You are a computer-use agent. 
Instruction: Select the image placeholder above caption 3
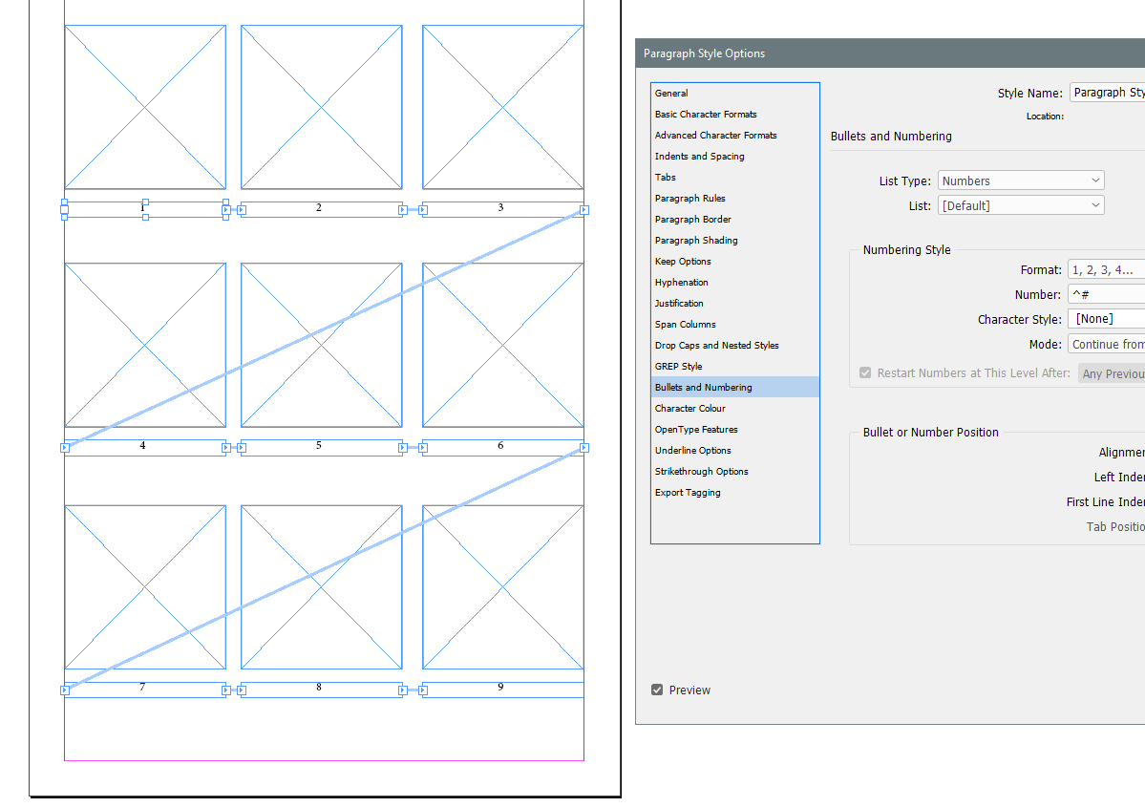(x=503, y=107)
